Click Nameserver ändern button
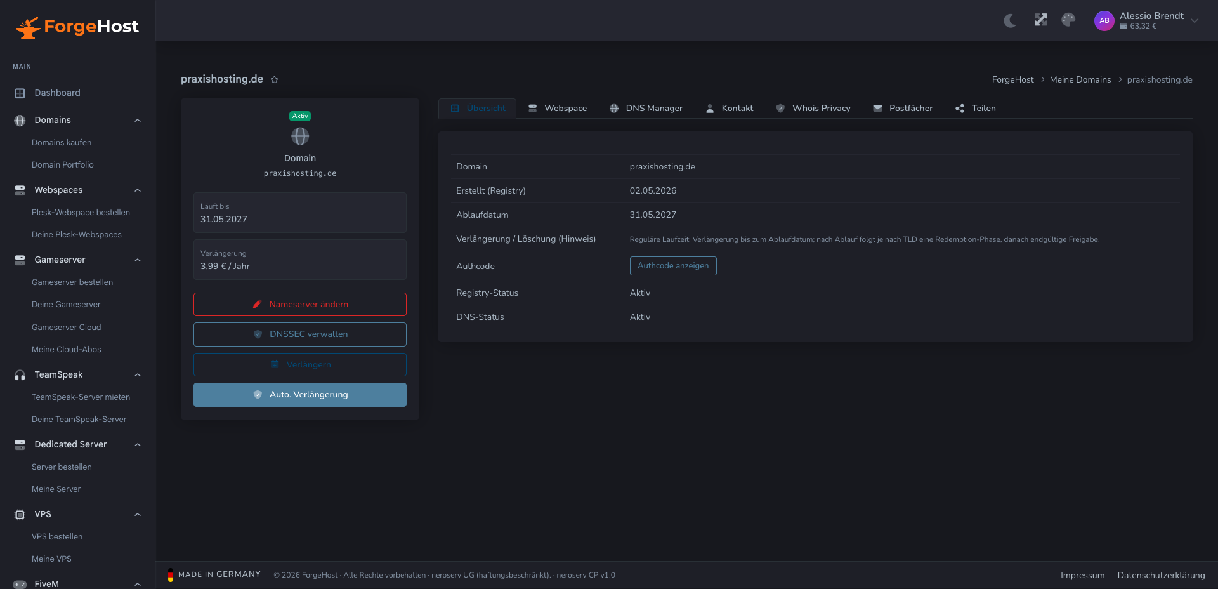 (300, 305)
